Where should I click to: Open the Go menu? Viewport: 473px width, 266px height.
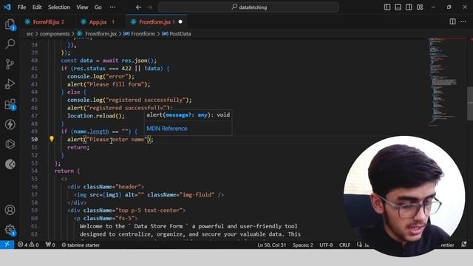(98, 7)
